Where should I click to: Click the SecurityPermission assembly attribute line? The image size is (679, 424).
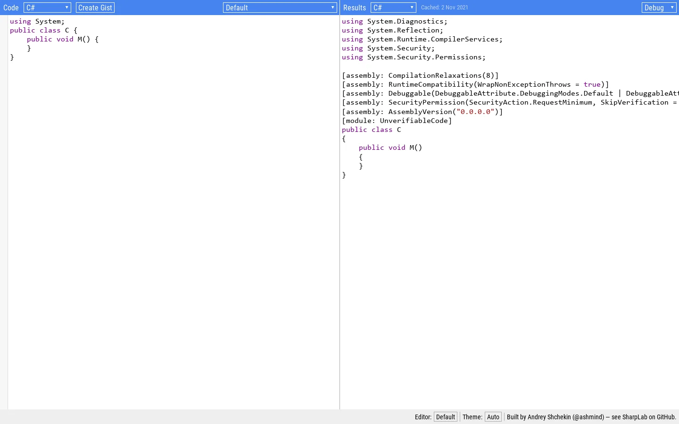[x=510, y=102]
